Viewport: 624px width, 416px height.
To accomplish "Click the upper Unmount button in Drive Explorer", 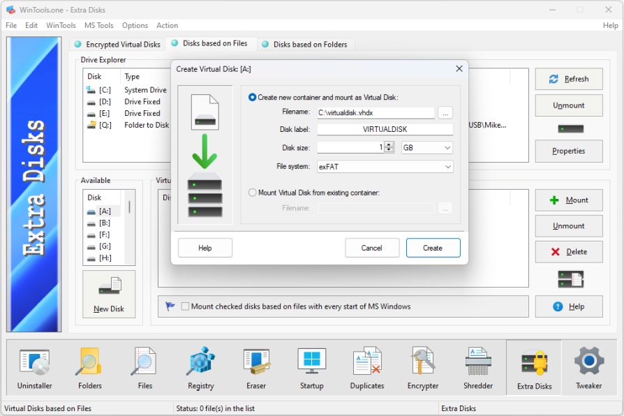I will [x=569, y=105].
